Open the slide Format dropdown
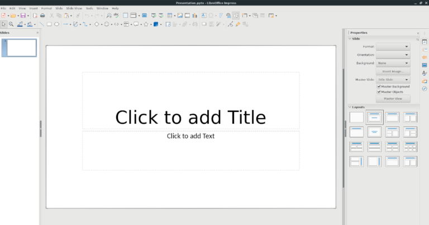Screen dimensions: 429x225 pos(393,47)
